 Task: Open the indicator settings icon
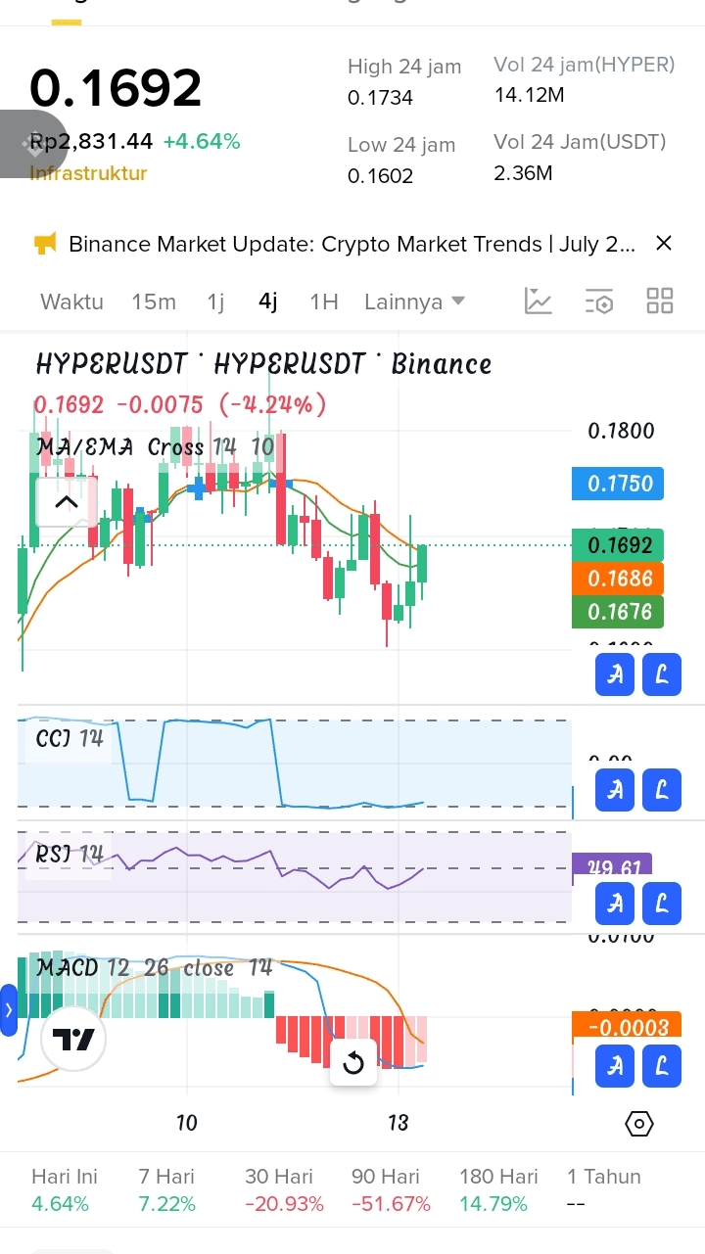pos(599,301)
